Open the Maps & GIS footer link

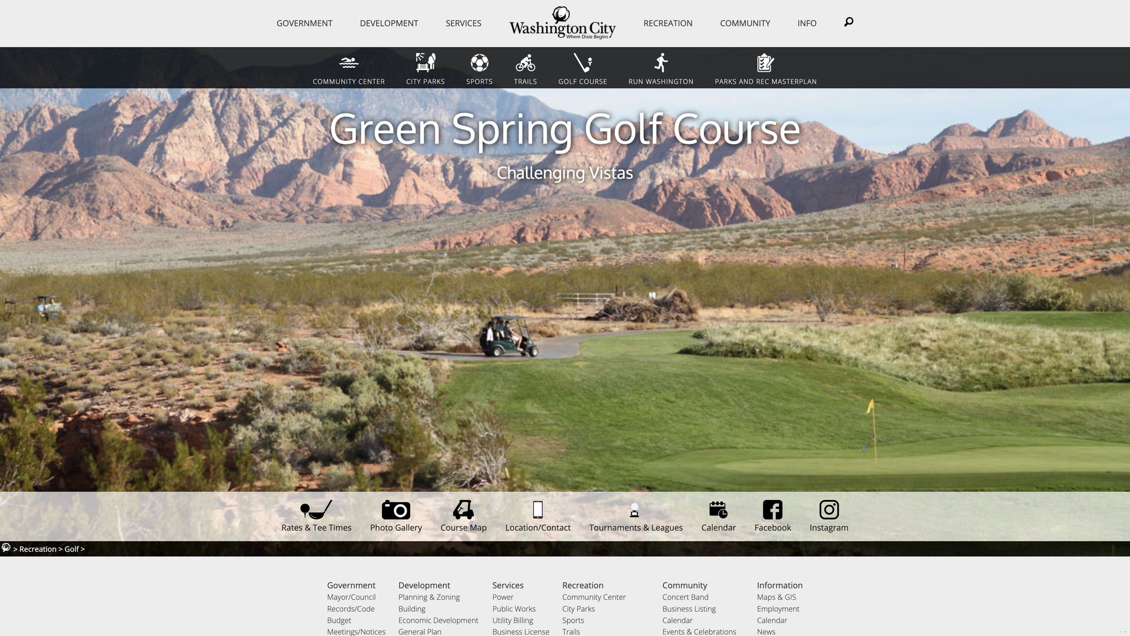[776, 597]
